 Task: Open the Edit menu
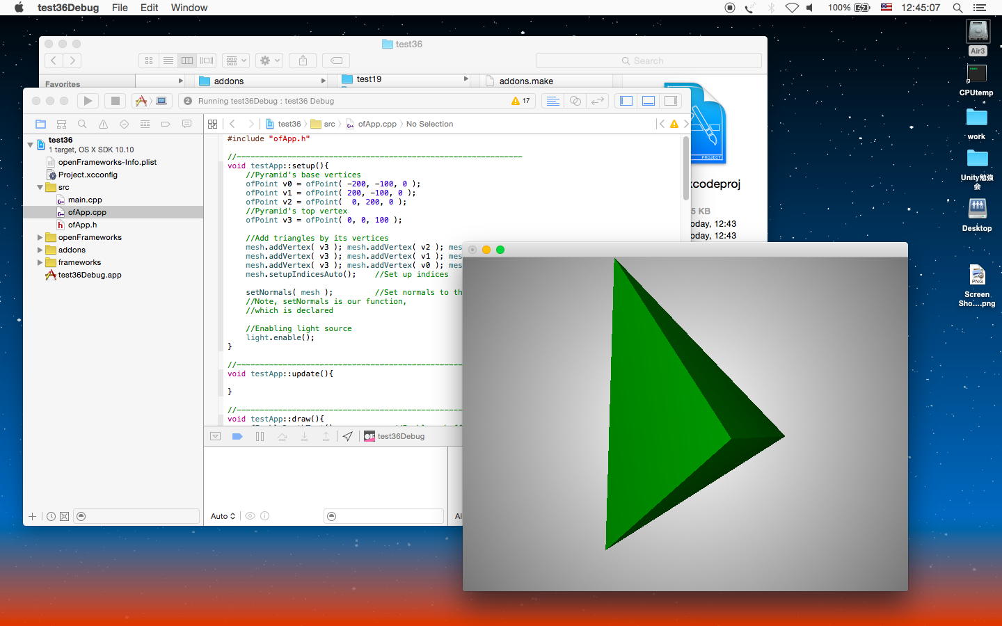pyautogui.click(x=149, y=8)
